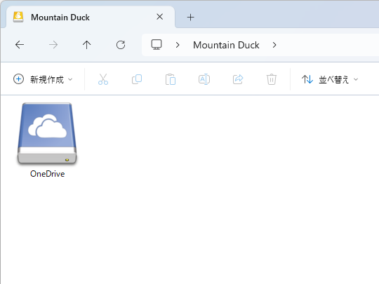379x284 pixels.
Task: Click the Cut scissors icon
Action: (x=103, y=79)
